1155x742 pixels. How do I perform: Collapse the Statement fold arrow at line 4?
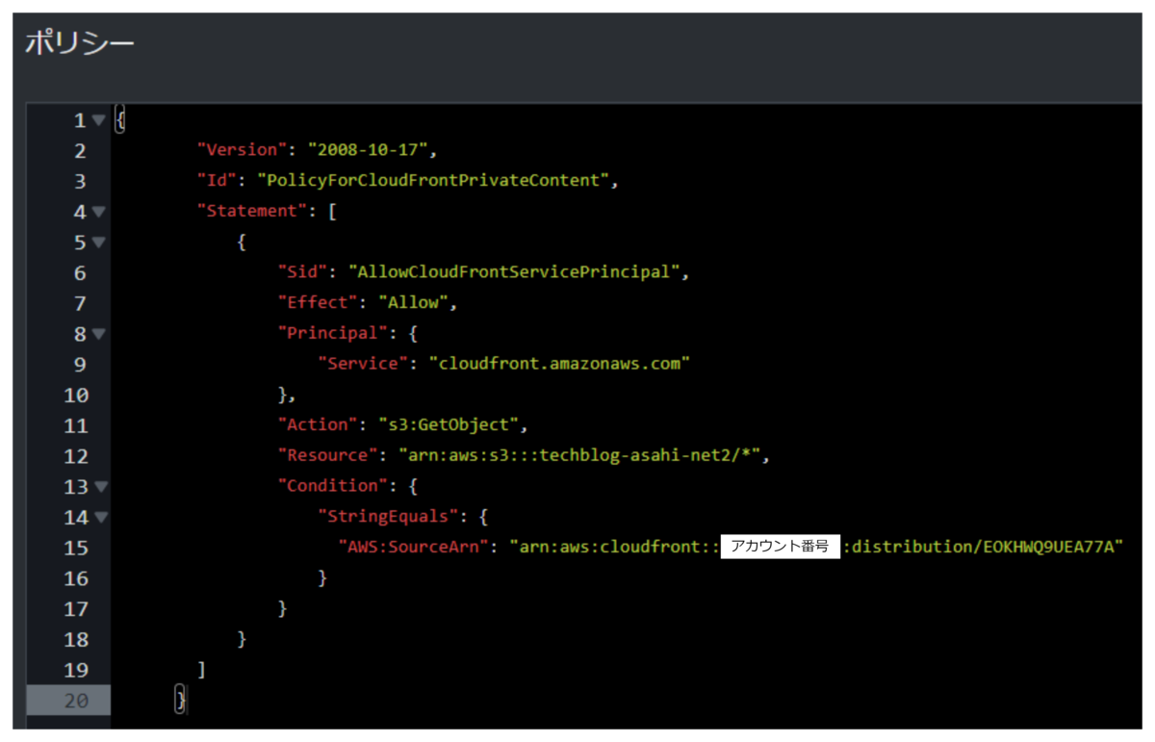pyautogui.click(x=99, y=212)
